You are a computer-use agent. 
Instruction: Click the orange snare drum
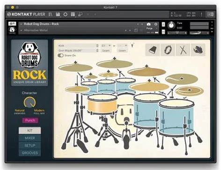[102, 104]
